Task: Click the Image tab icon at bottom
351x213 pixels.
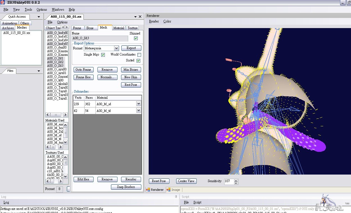Action: pos(169,190)
